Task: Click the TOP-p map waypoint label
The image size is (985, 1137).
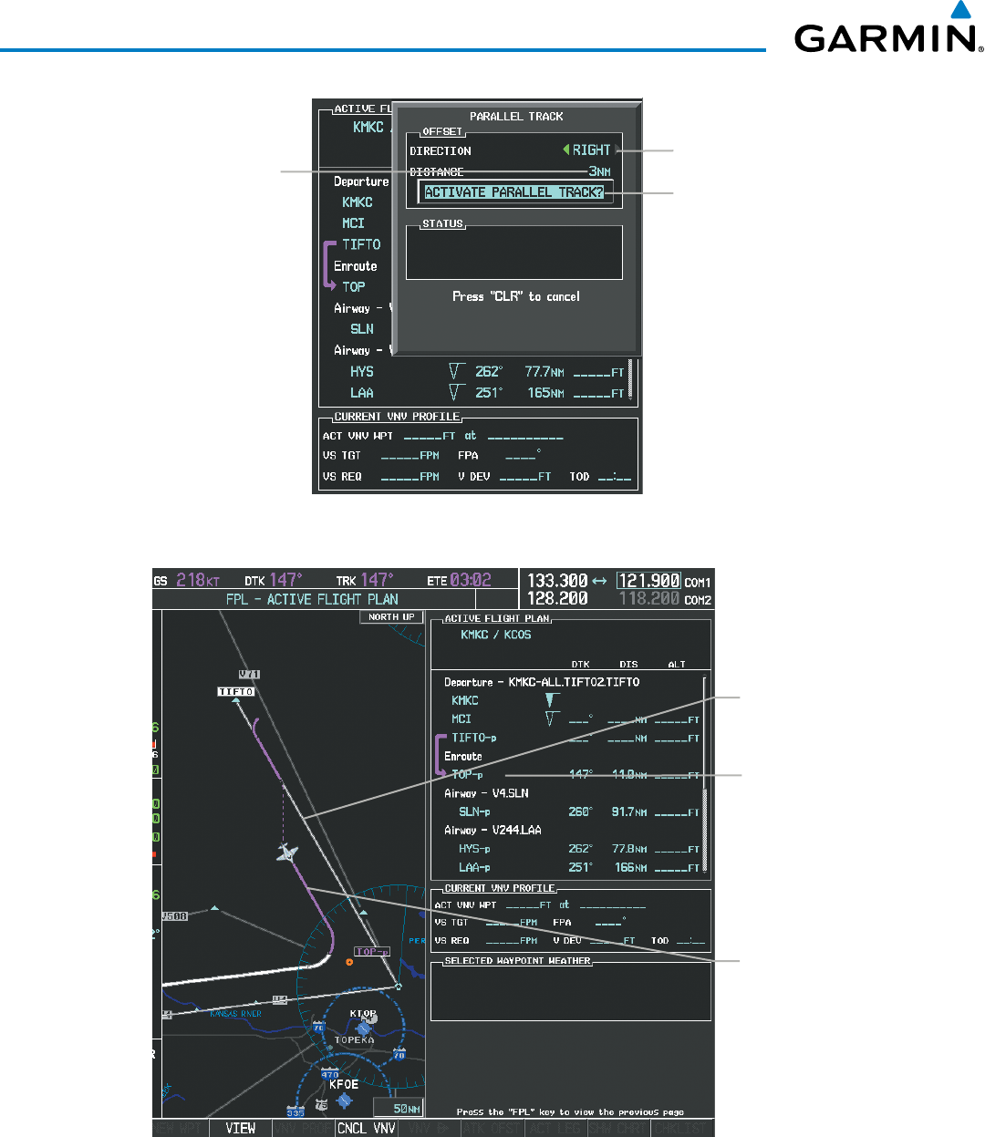Action: (372, 951)
